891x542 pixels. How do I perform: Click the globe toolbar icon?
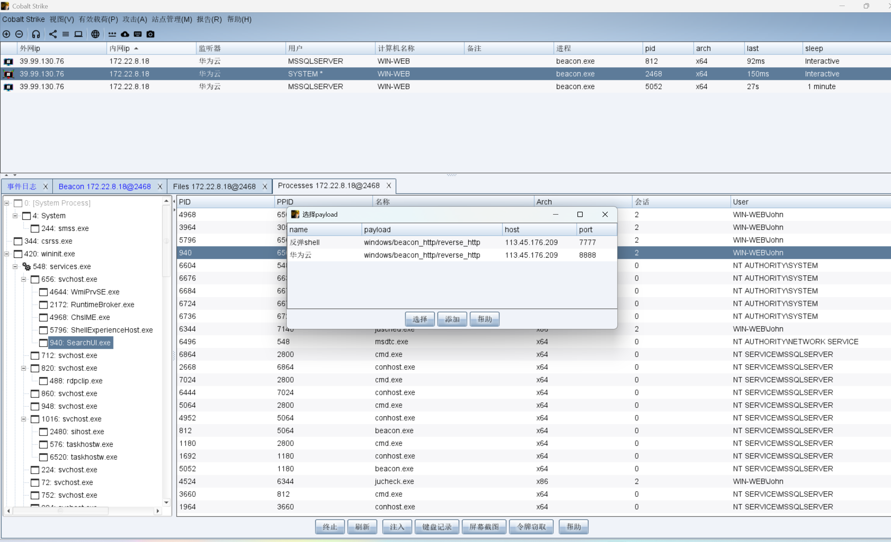point(95,34)
